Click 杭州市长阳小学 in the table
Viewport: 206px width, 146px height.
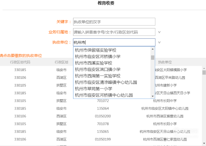tap(165, 124)
